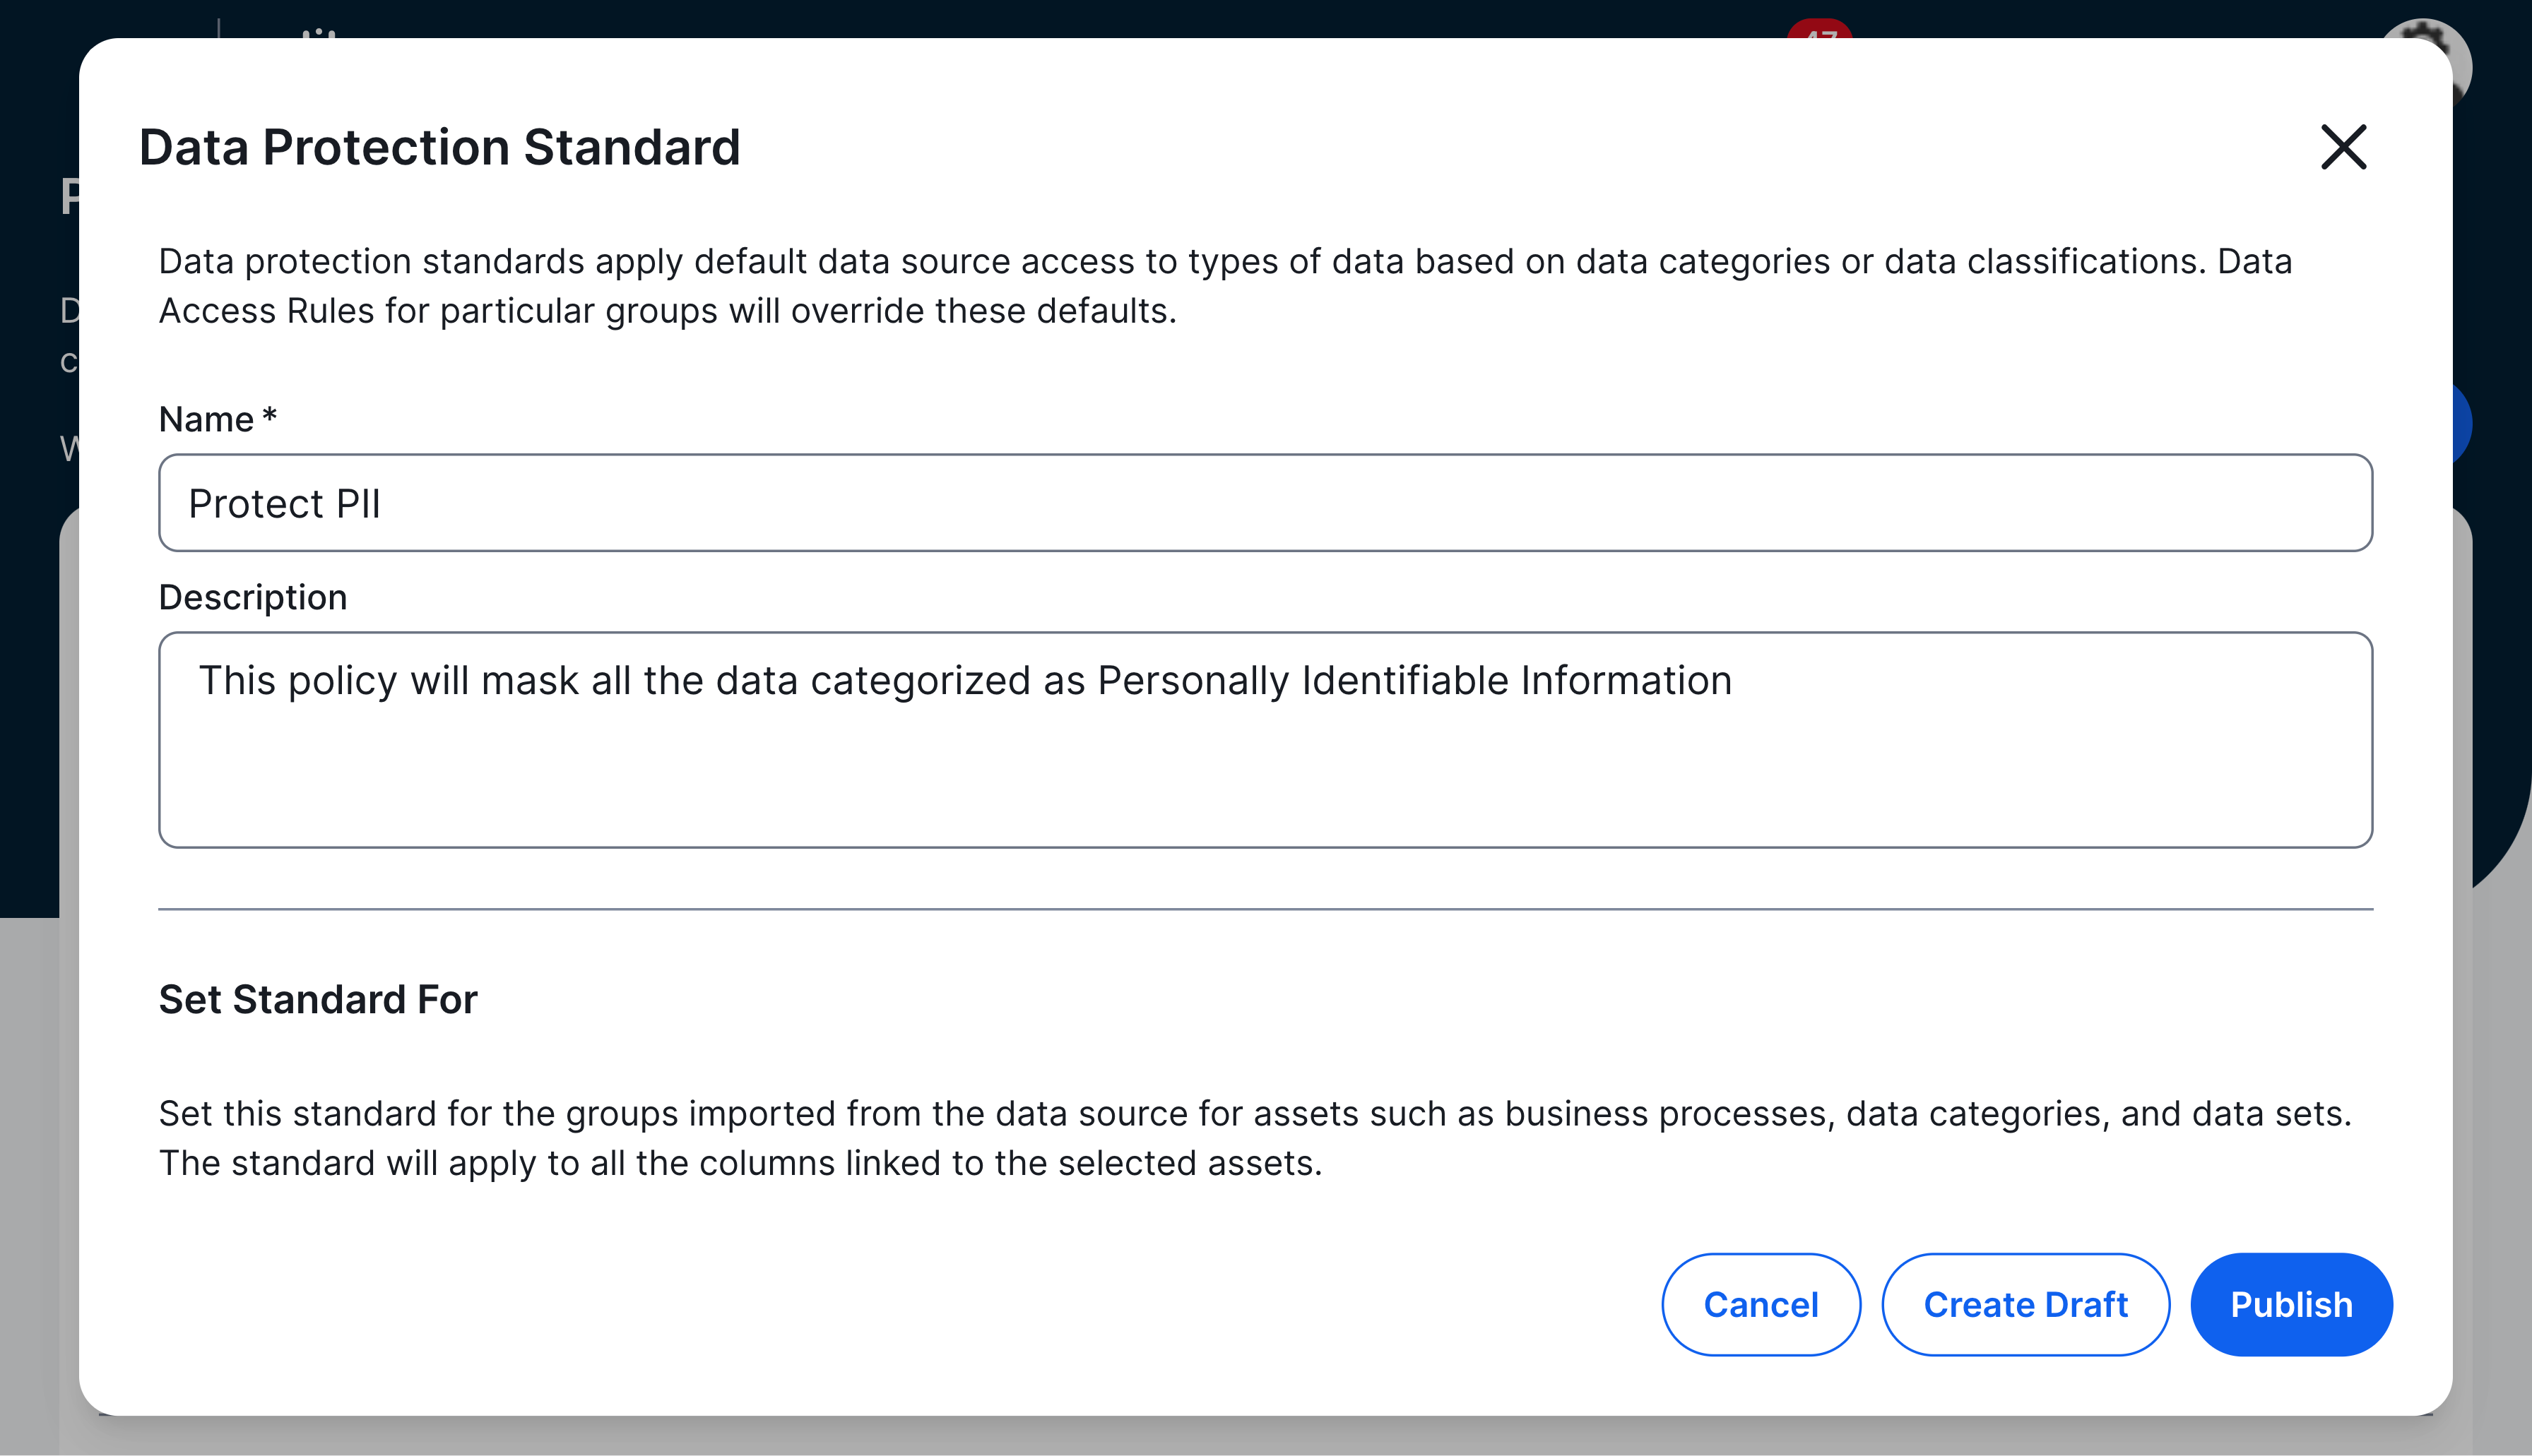
Task: Click the horizontal divider above Set Standard For
Action: tap(1265, 909)
